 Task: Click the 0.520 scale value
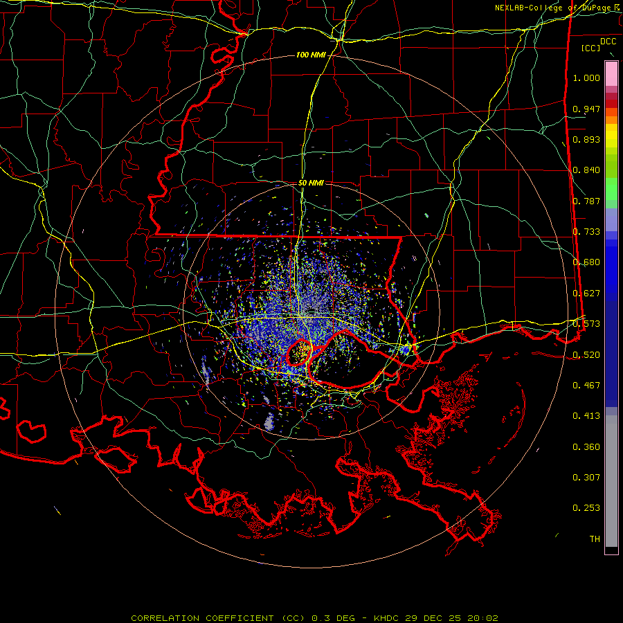(x=586, y=355)
